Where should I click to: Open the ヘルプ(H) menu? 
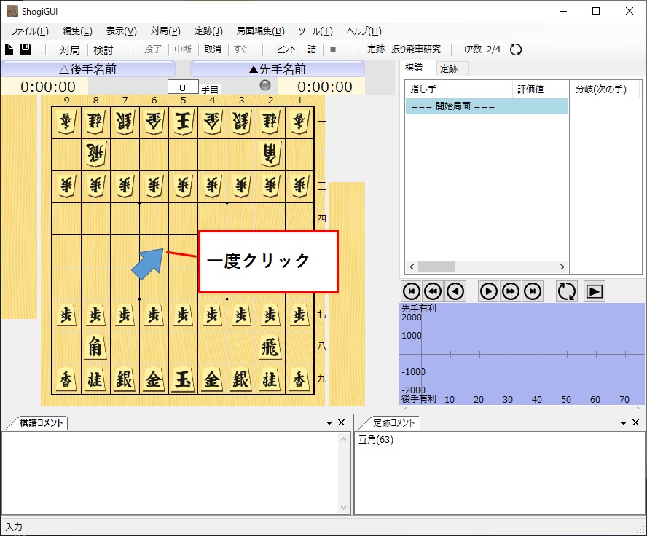coord(364,31)
